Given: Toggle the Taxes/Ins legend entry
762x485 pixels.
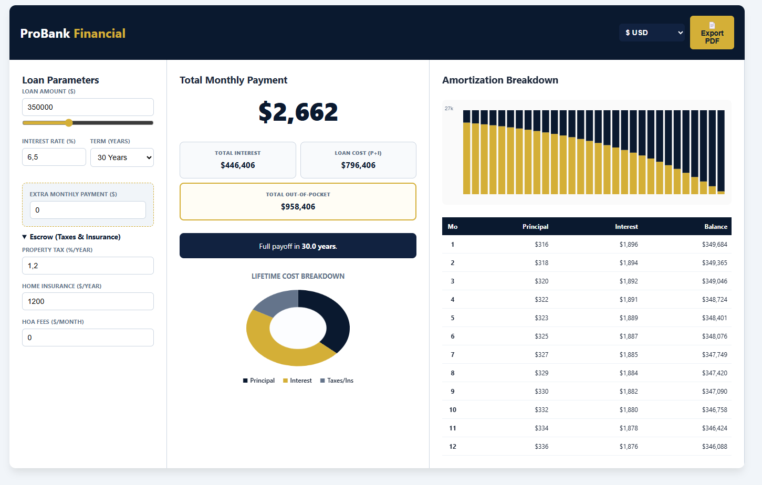Looking at the screenshot, I should [x=337, y=381].
